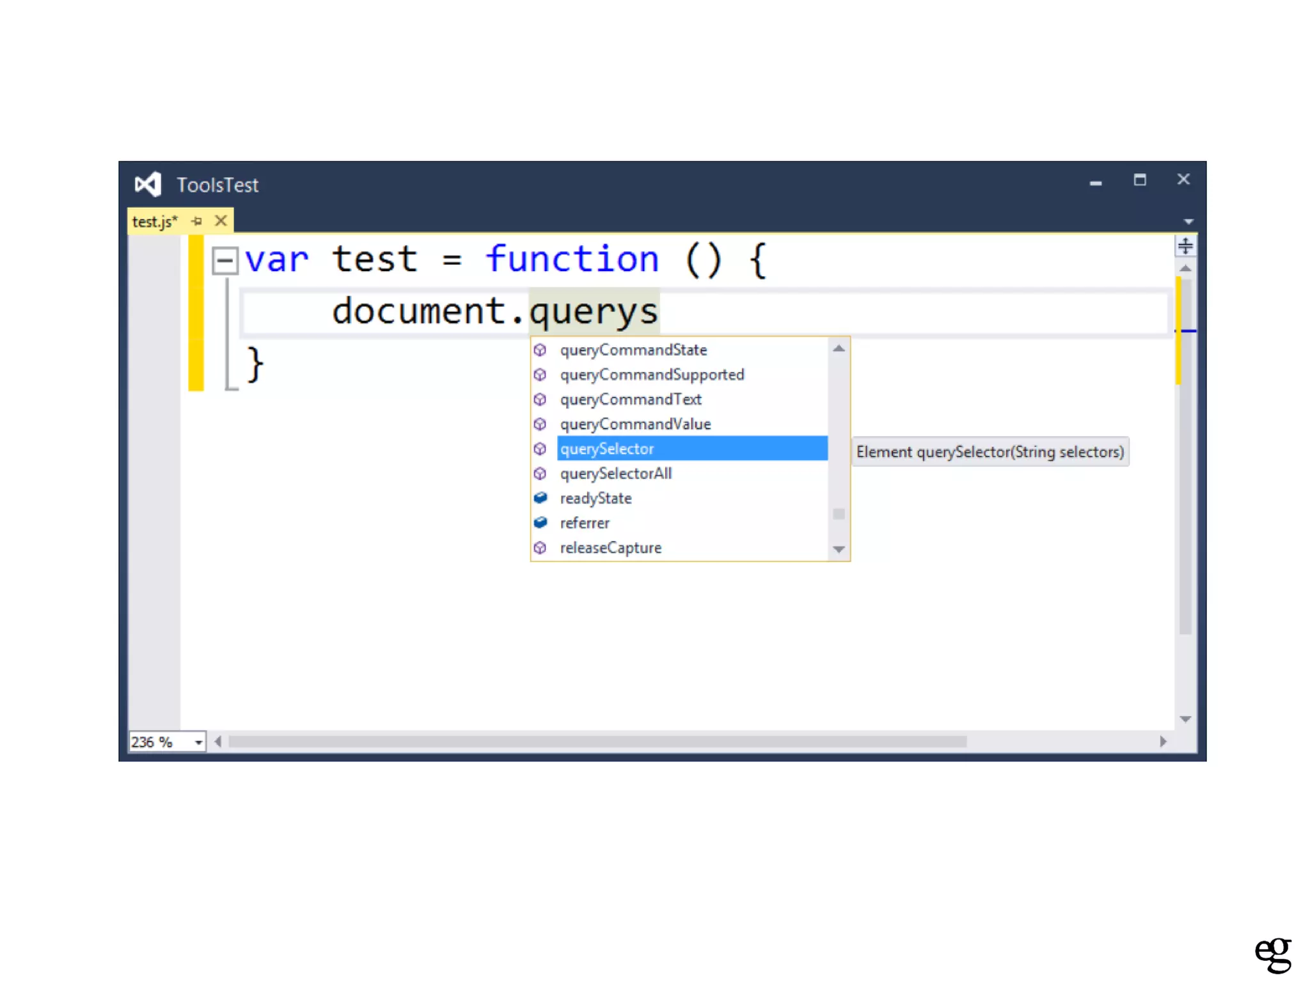Click the editor vertical scrollbar's down arrow
The width and height of the screenshot is (1310, 982).
pos(1185,719)
